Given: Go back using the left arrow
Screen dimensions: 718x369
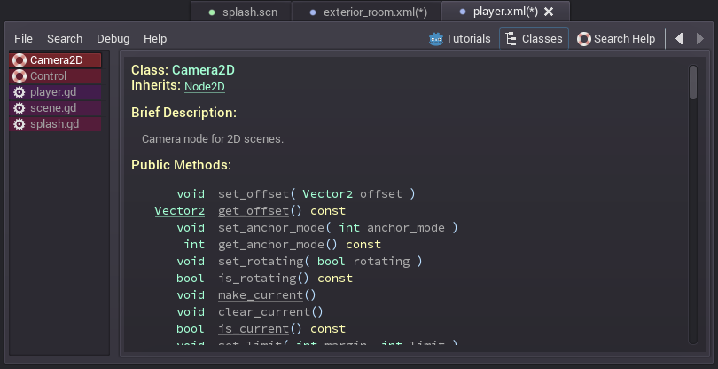Looking at the screenshot, I should pos(679,38).
